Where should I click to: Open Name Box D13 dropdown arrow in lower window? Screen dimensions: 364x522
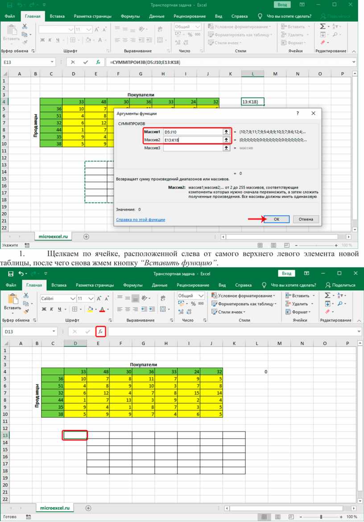point(54,331)
